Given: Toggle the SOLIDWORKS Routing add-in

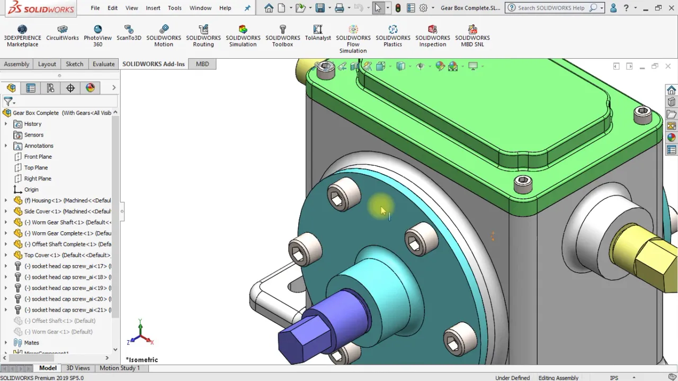Looking at the screenshot, I should (203, 36).
